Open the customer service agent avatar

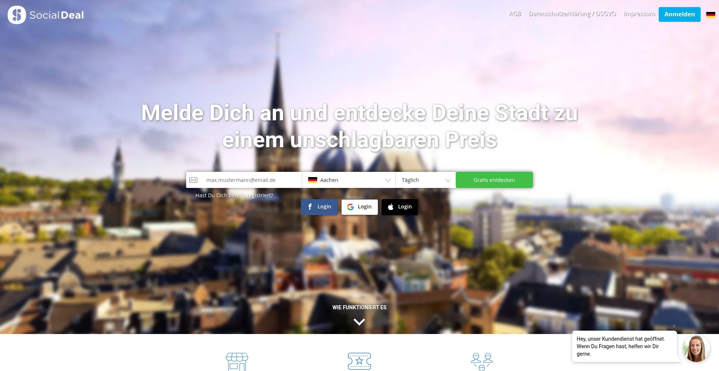tap(697, 348)
